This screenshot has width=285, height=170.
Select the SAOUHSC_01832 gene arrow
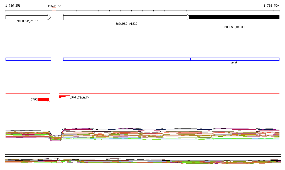(x=126, y=17)
